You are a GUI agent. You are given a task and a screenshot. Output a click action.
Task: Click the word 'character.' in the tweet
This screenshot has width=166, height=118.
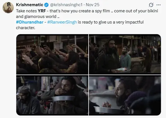pyautogui.click(x=26, y=28)
